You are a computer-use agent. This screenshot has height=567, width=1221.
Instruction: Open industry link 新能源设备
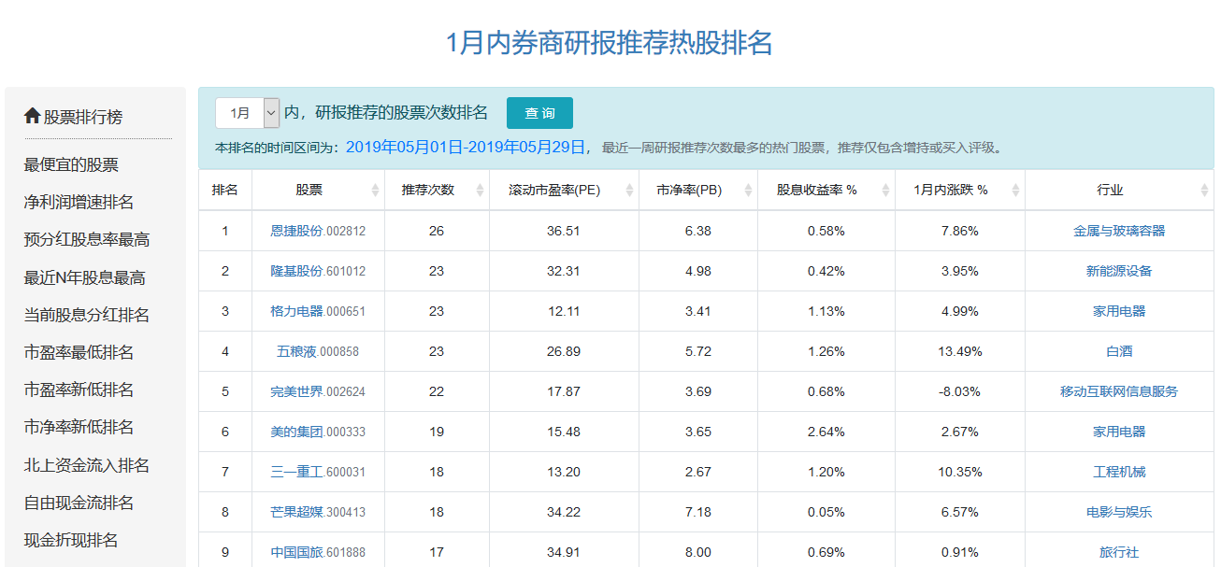[x=1119, y=271]
